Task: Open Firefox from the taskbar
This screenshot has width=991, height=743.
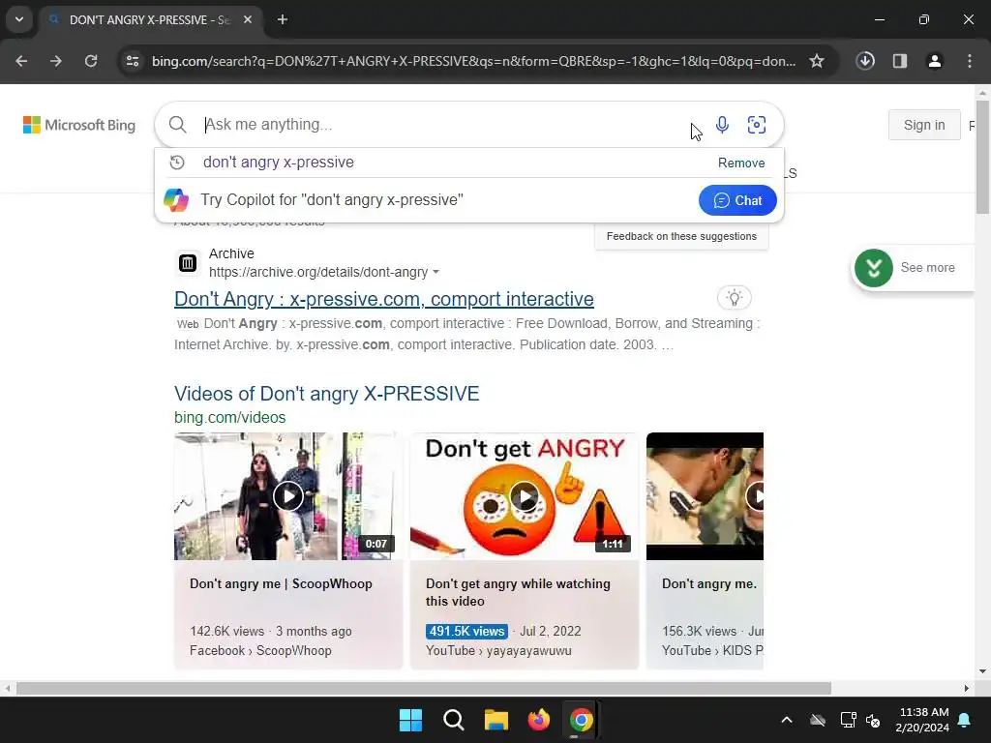Action: 538,720
